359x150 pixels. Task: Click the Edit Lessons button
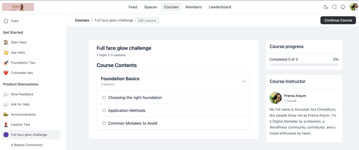147,20
